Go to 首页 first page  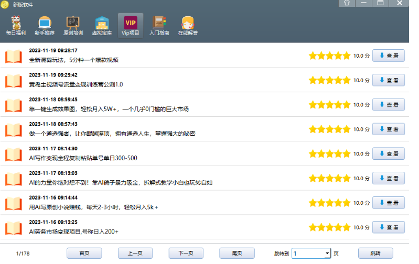pyautogui.click(x=84, y=254)
